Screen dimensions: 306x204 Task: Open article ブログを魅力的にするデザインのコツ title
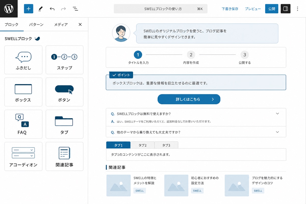pyautogui.click(x=267, y=181)
